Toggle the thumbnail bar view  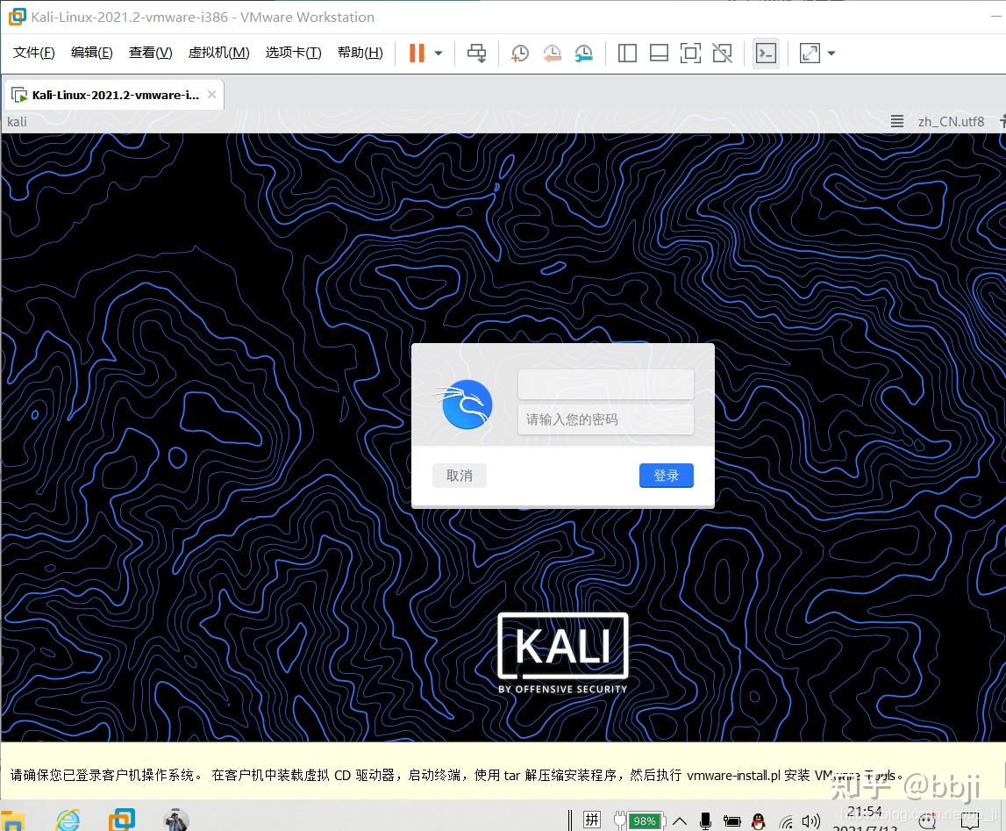(x=659, y=54)
